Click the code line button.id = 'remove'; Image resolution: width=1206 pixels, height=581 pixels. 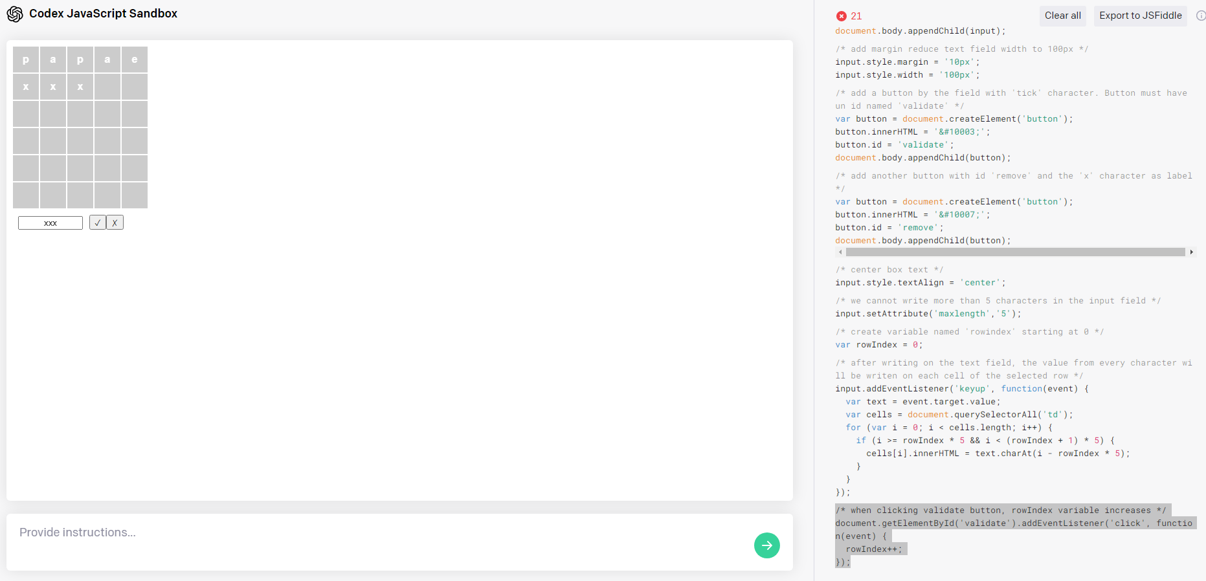pos(889,228)
